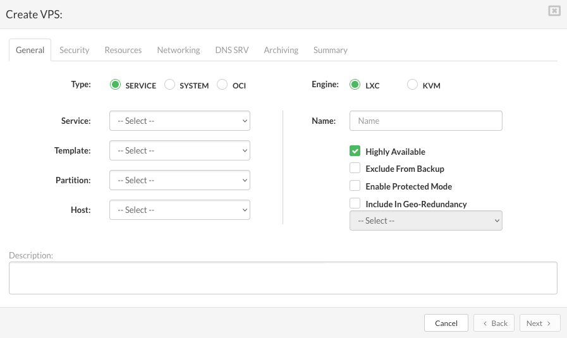
Task: Click into the Name text field
Action: [425, 121]
